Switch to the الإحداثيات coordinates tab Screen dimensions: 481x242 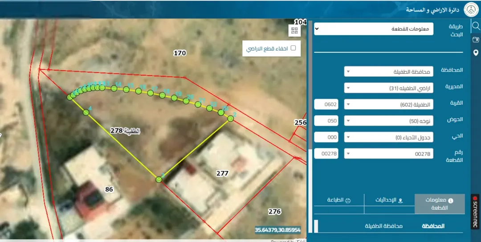(389, 200)
